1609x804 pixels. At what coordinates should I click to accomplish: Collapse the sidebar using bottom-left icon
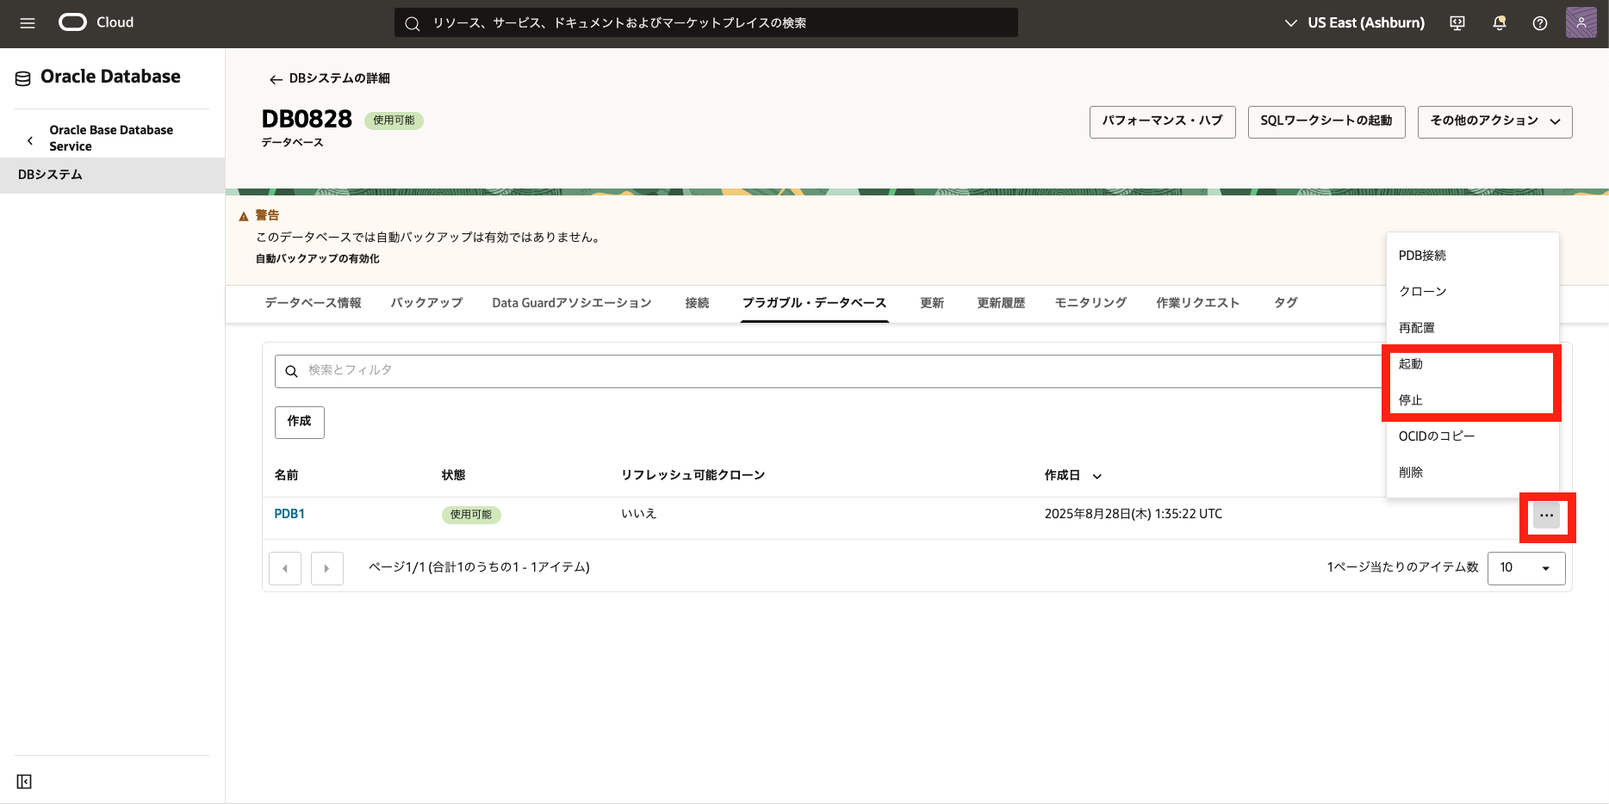click(24, 782)
